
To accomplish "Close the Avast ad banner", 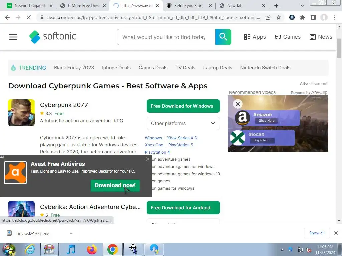I will pyautogui.click(x=148, y=159).
